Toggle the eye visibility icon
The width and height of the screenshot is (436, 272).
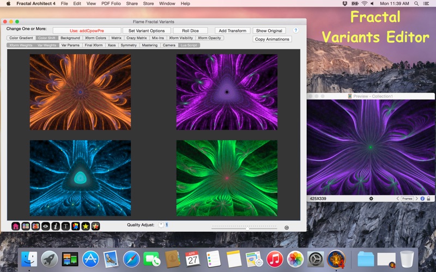coord(46,226)
